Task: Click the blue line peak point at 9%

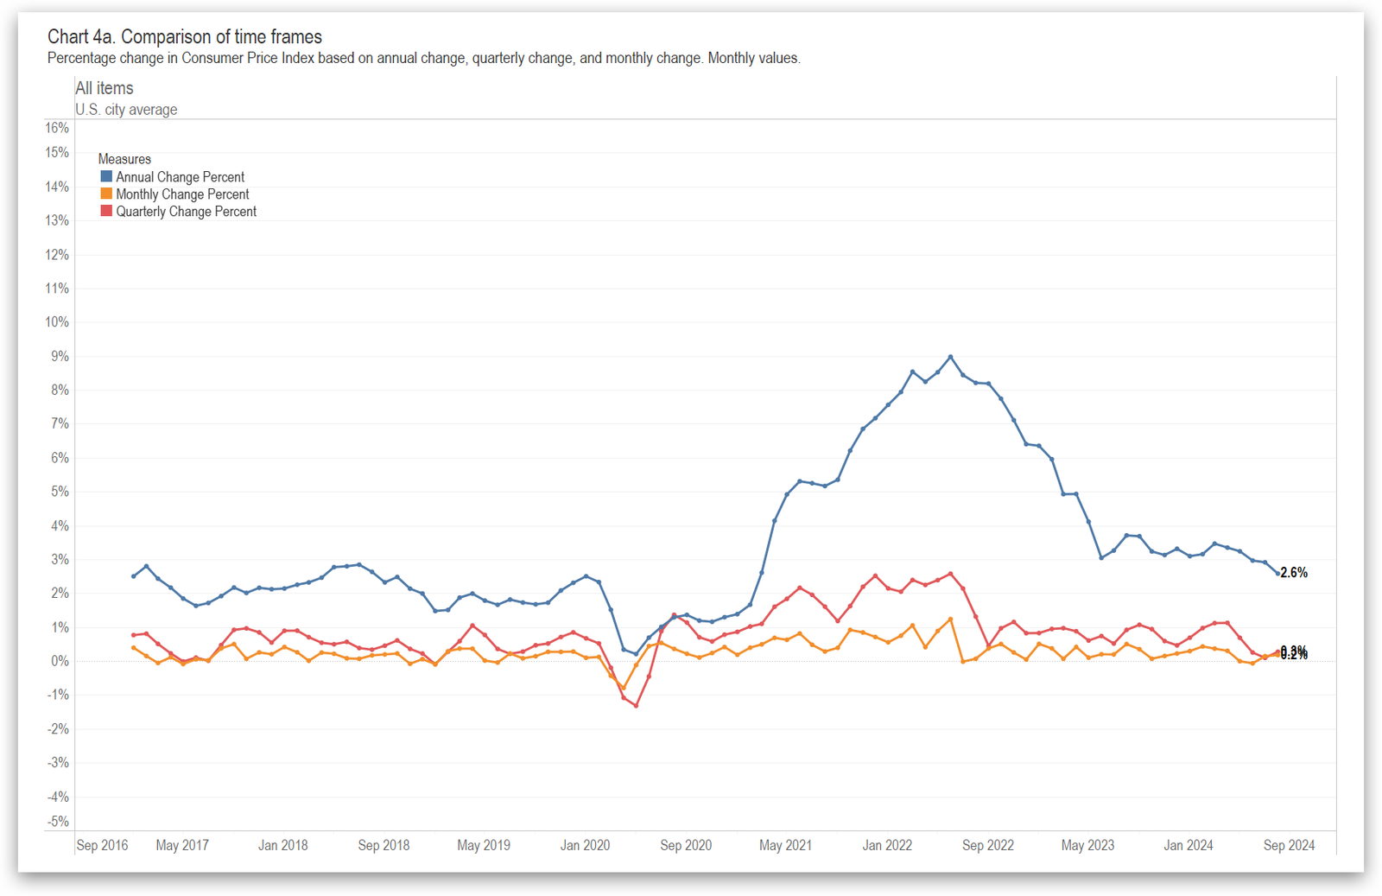Action: point(950,356)
